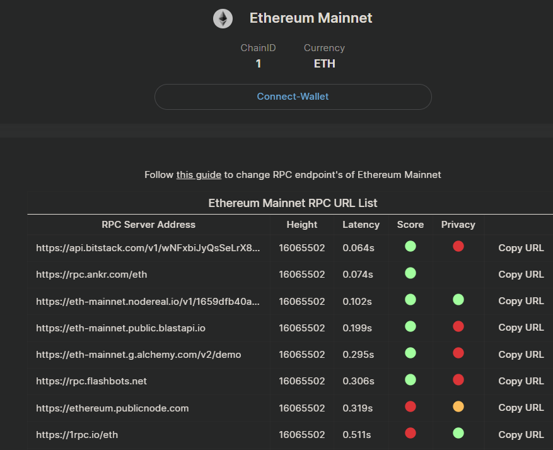
Task: Click the 0.199s latency value
Action: pos(357,328)
